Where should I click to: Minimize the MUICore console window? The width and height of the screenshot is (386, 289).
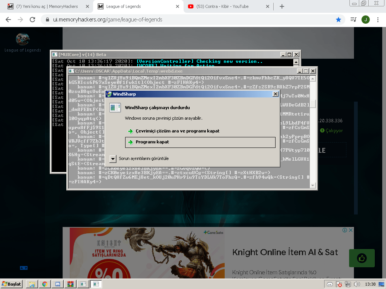point(283,55)
